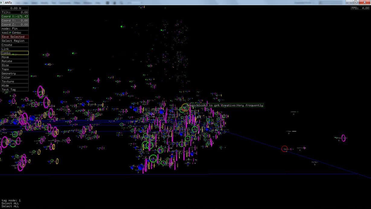371x209 pixels.
Task: Open the Topo option
Action: pos(15,69)
